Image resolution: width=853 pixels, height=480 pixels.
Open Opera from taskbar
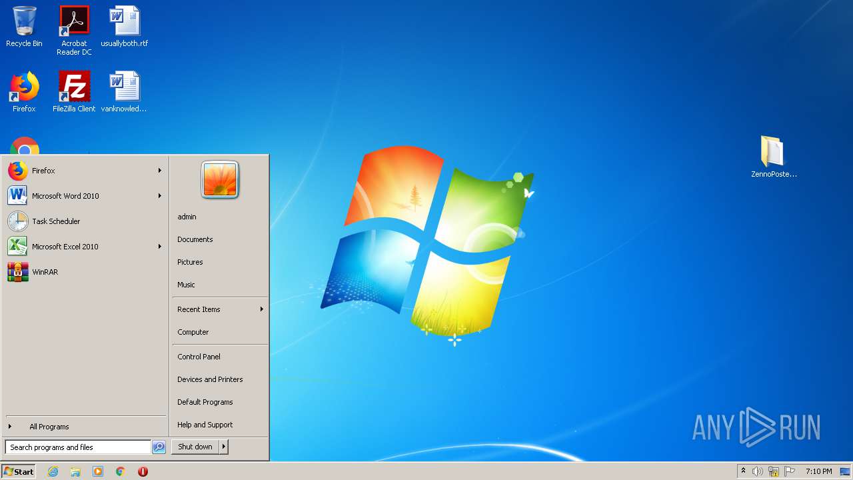pos(143,471)
